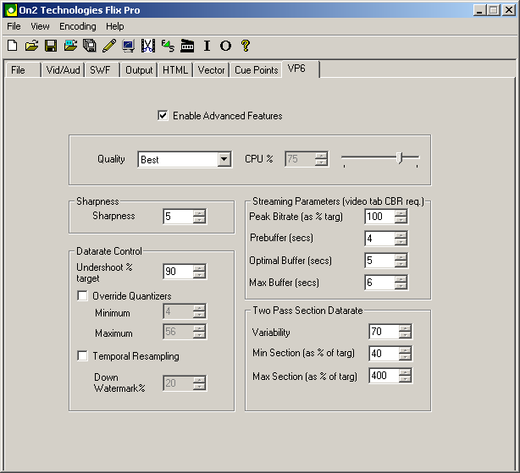The width and height of the screenshot is (520, 473).
Task: Click the Undershoot % target input field
Action: [x=177, y=272]
